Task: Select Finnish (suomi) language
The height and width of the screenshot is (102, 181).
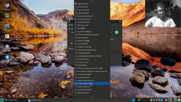Action: [92, 7]
